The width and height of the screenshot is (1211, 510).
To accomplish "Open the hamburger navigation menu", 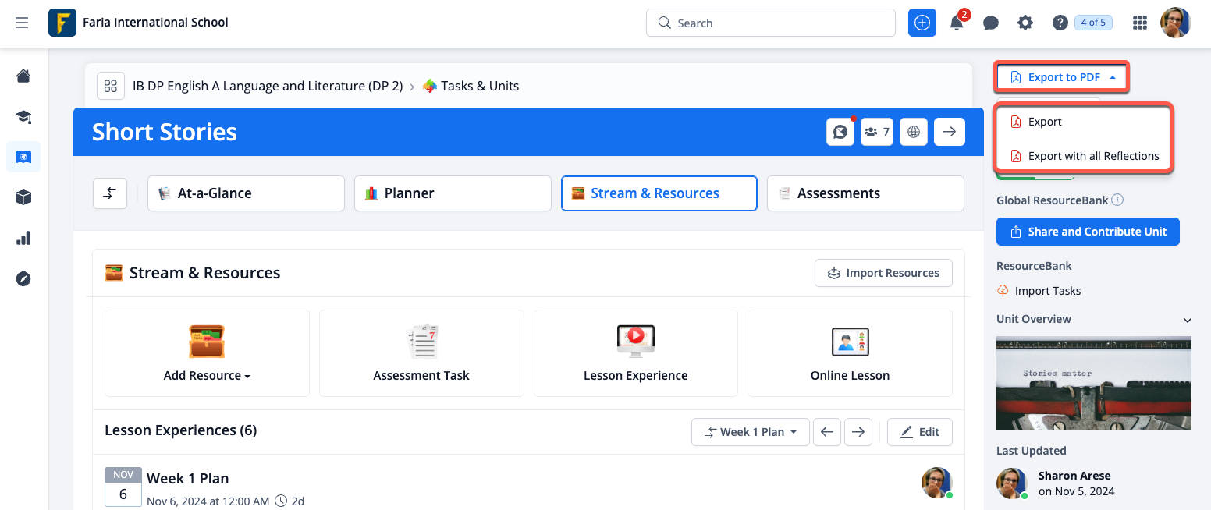I will coord(22,23).
